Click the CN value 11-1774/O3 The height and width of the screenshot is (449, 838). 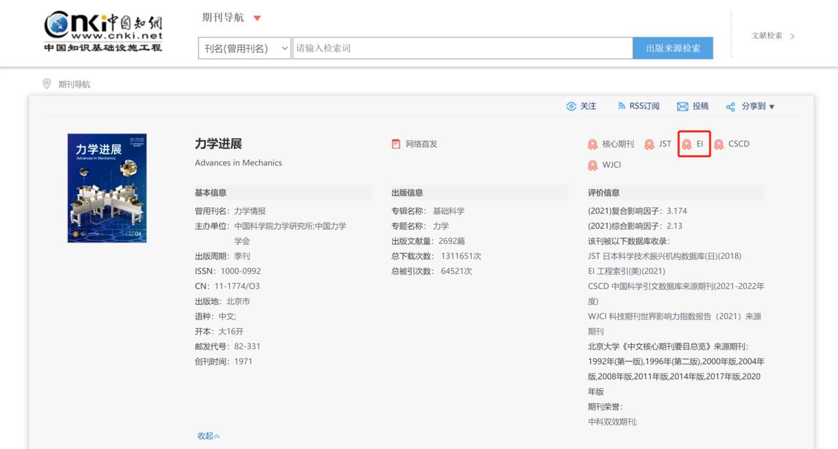237,286
